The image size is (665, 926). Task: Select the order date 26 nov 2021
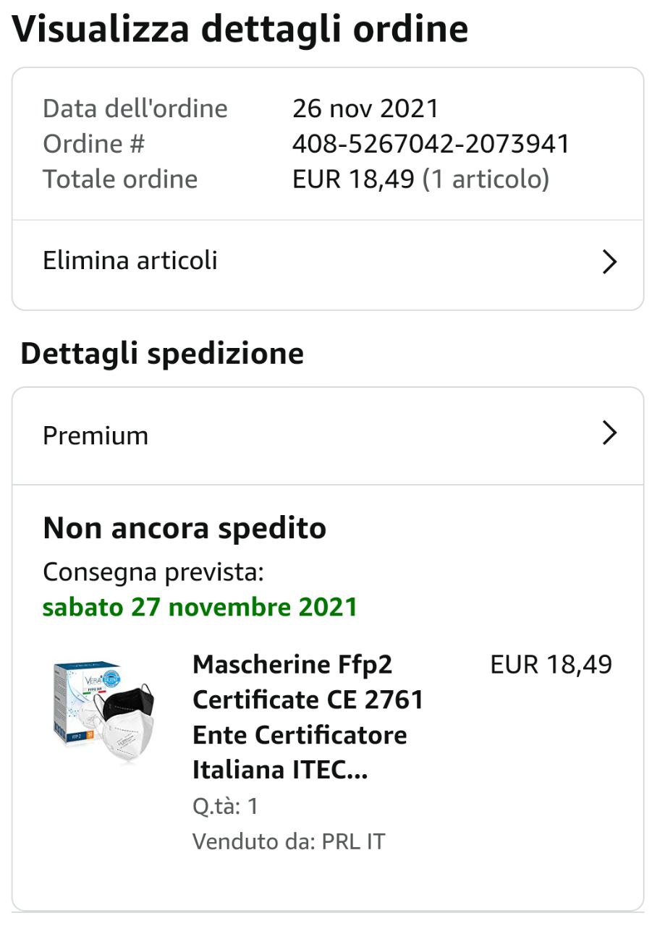point(365,109)
